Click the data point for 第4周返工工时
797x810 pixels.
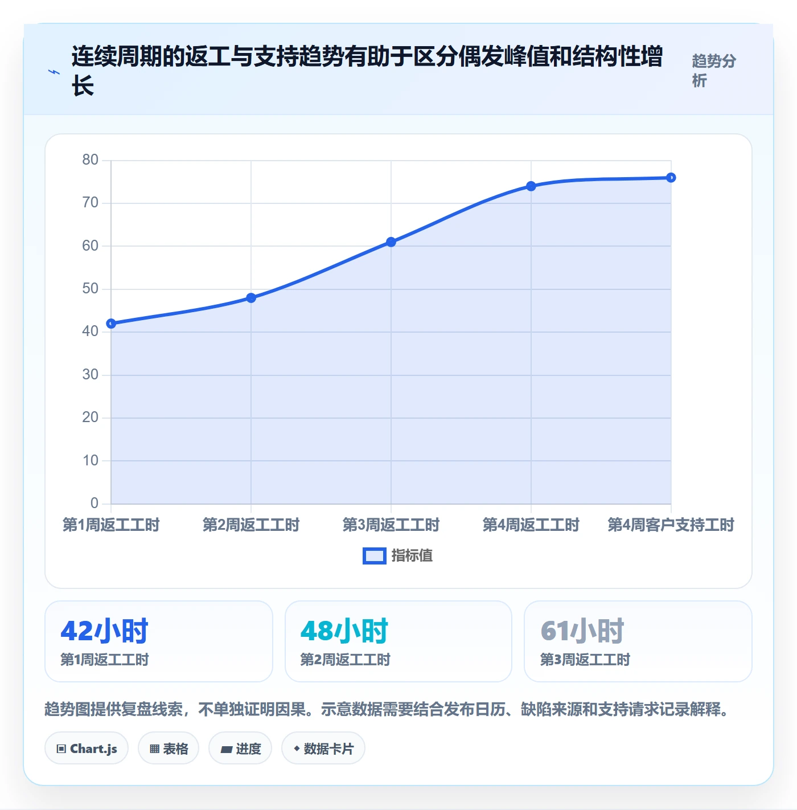531,186
